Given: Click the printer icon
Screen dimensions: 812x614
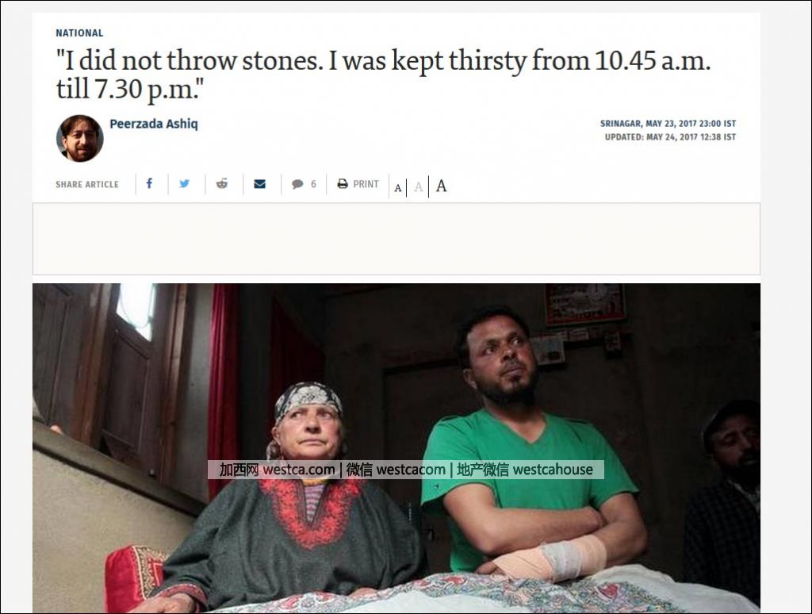Looking at the screenshot, I should (x=343, y=184).
